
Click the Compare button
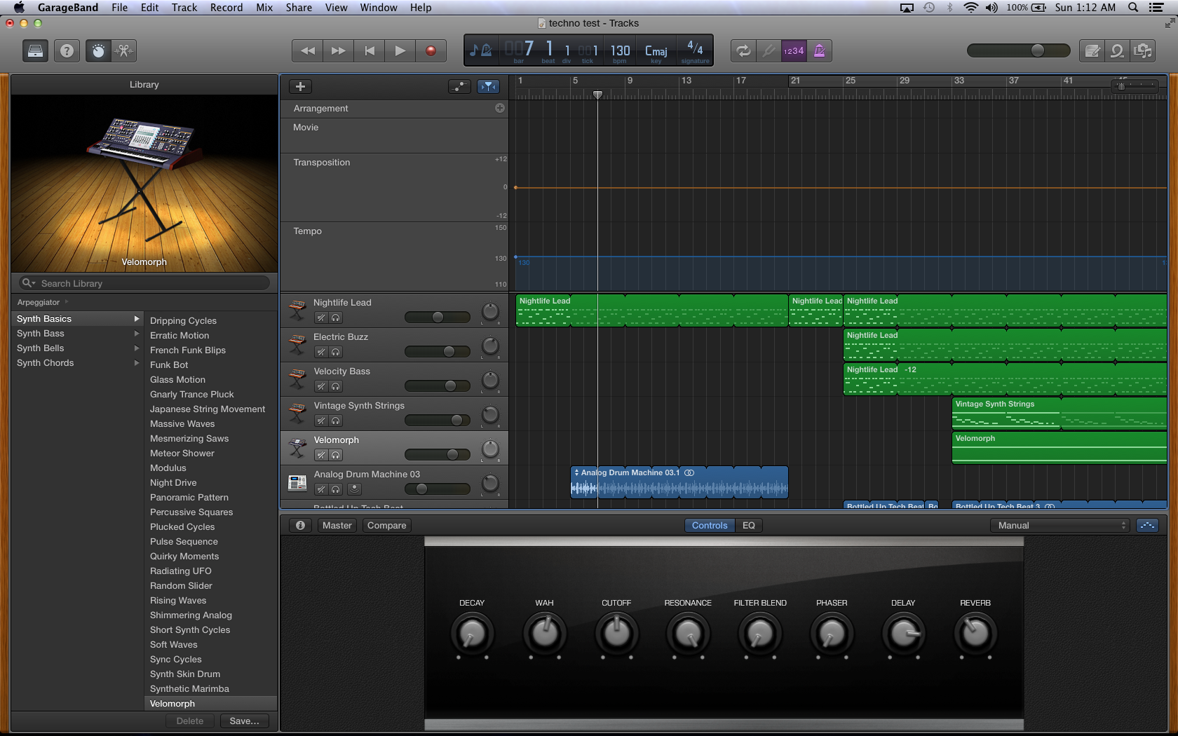[x=387, y=525]
